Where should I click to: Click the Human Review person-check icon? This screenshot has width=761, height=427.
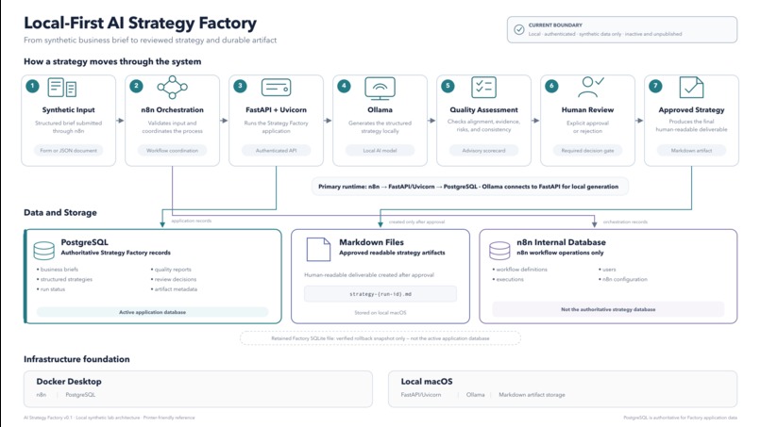(x=591, y=88)
